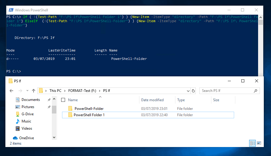
Task: Close the Windows PowerShell window
Action: (256, 10)
